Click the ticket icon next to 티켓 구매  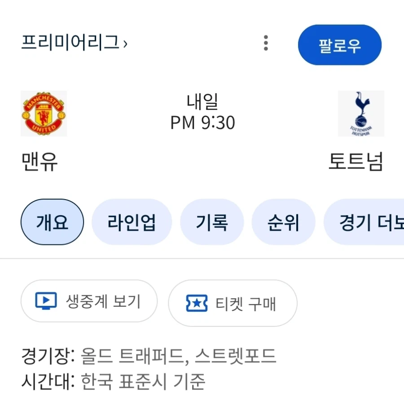click(x=196, y=303)
